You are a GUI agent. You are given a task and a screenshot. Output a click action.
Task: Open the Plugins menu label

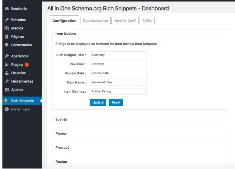tap(17, 65)
